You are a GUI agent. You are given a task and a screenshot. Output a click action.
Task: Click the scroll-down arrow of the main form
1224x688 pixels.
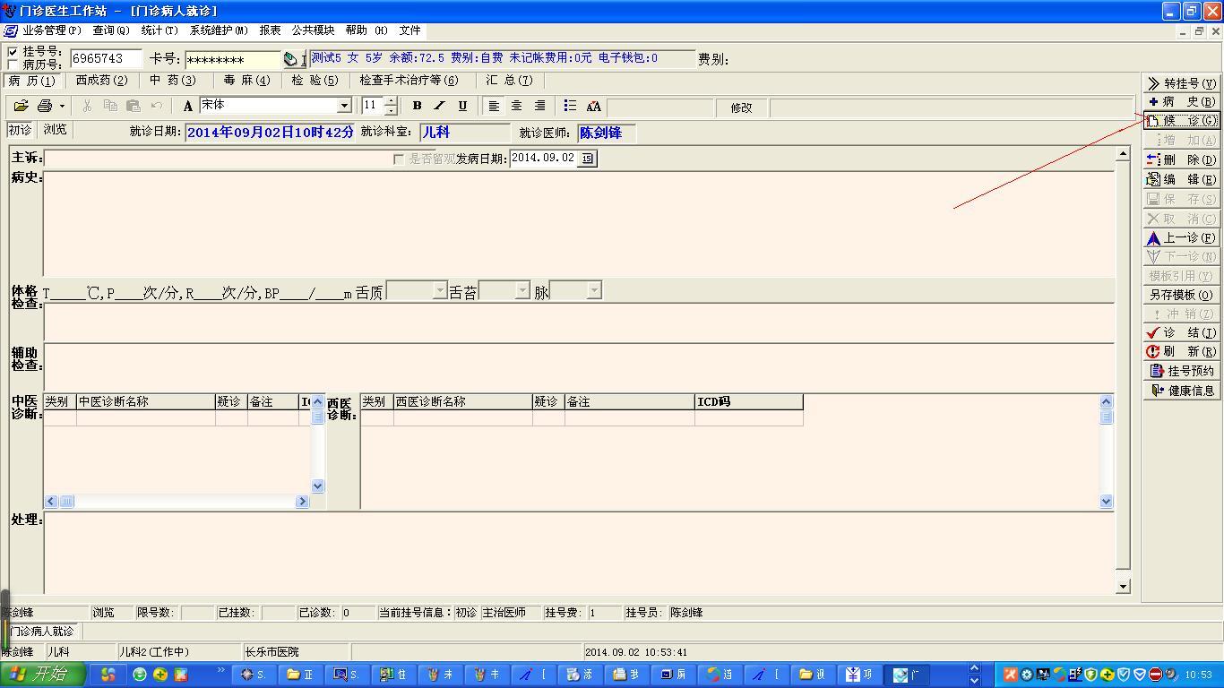point(1123,587)
